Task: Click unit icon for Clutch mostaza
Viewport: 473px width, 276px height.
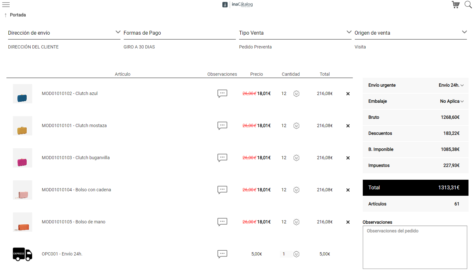Action: pos(296,126)
